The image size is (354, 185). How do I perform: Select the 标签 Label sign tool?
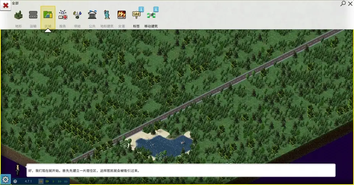click(136, 15)
